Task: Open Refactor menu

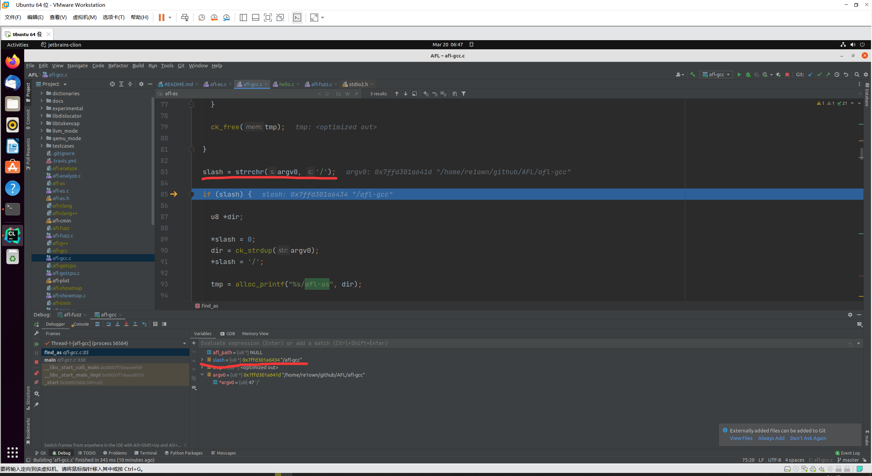Action: (118, 66)
